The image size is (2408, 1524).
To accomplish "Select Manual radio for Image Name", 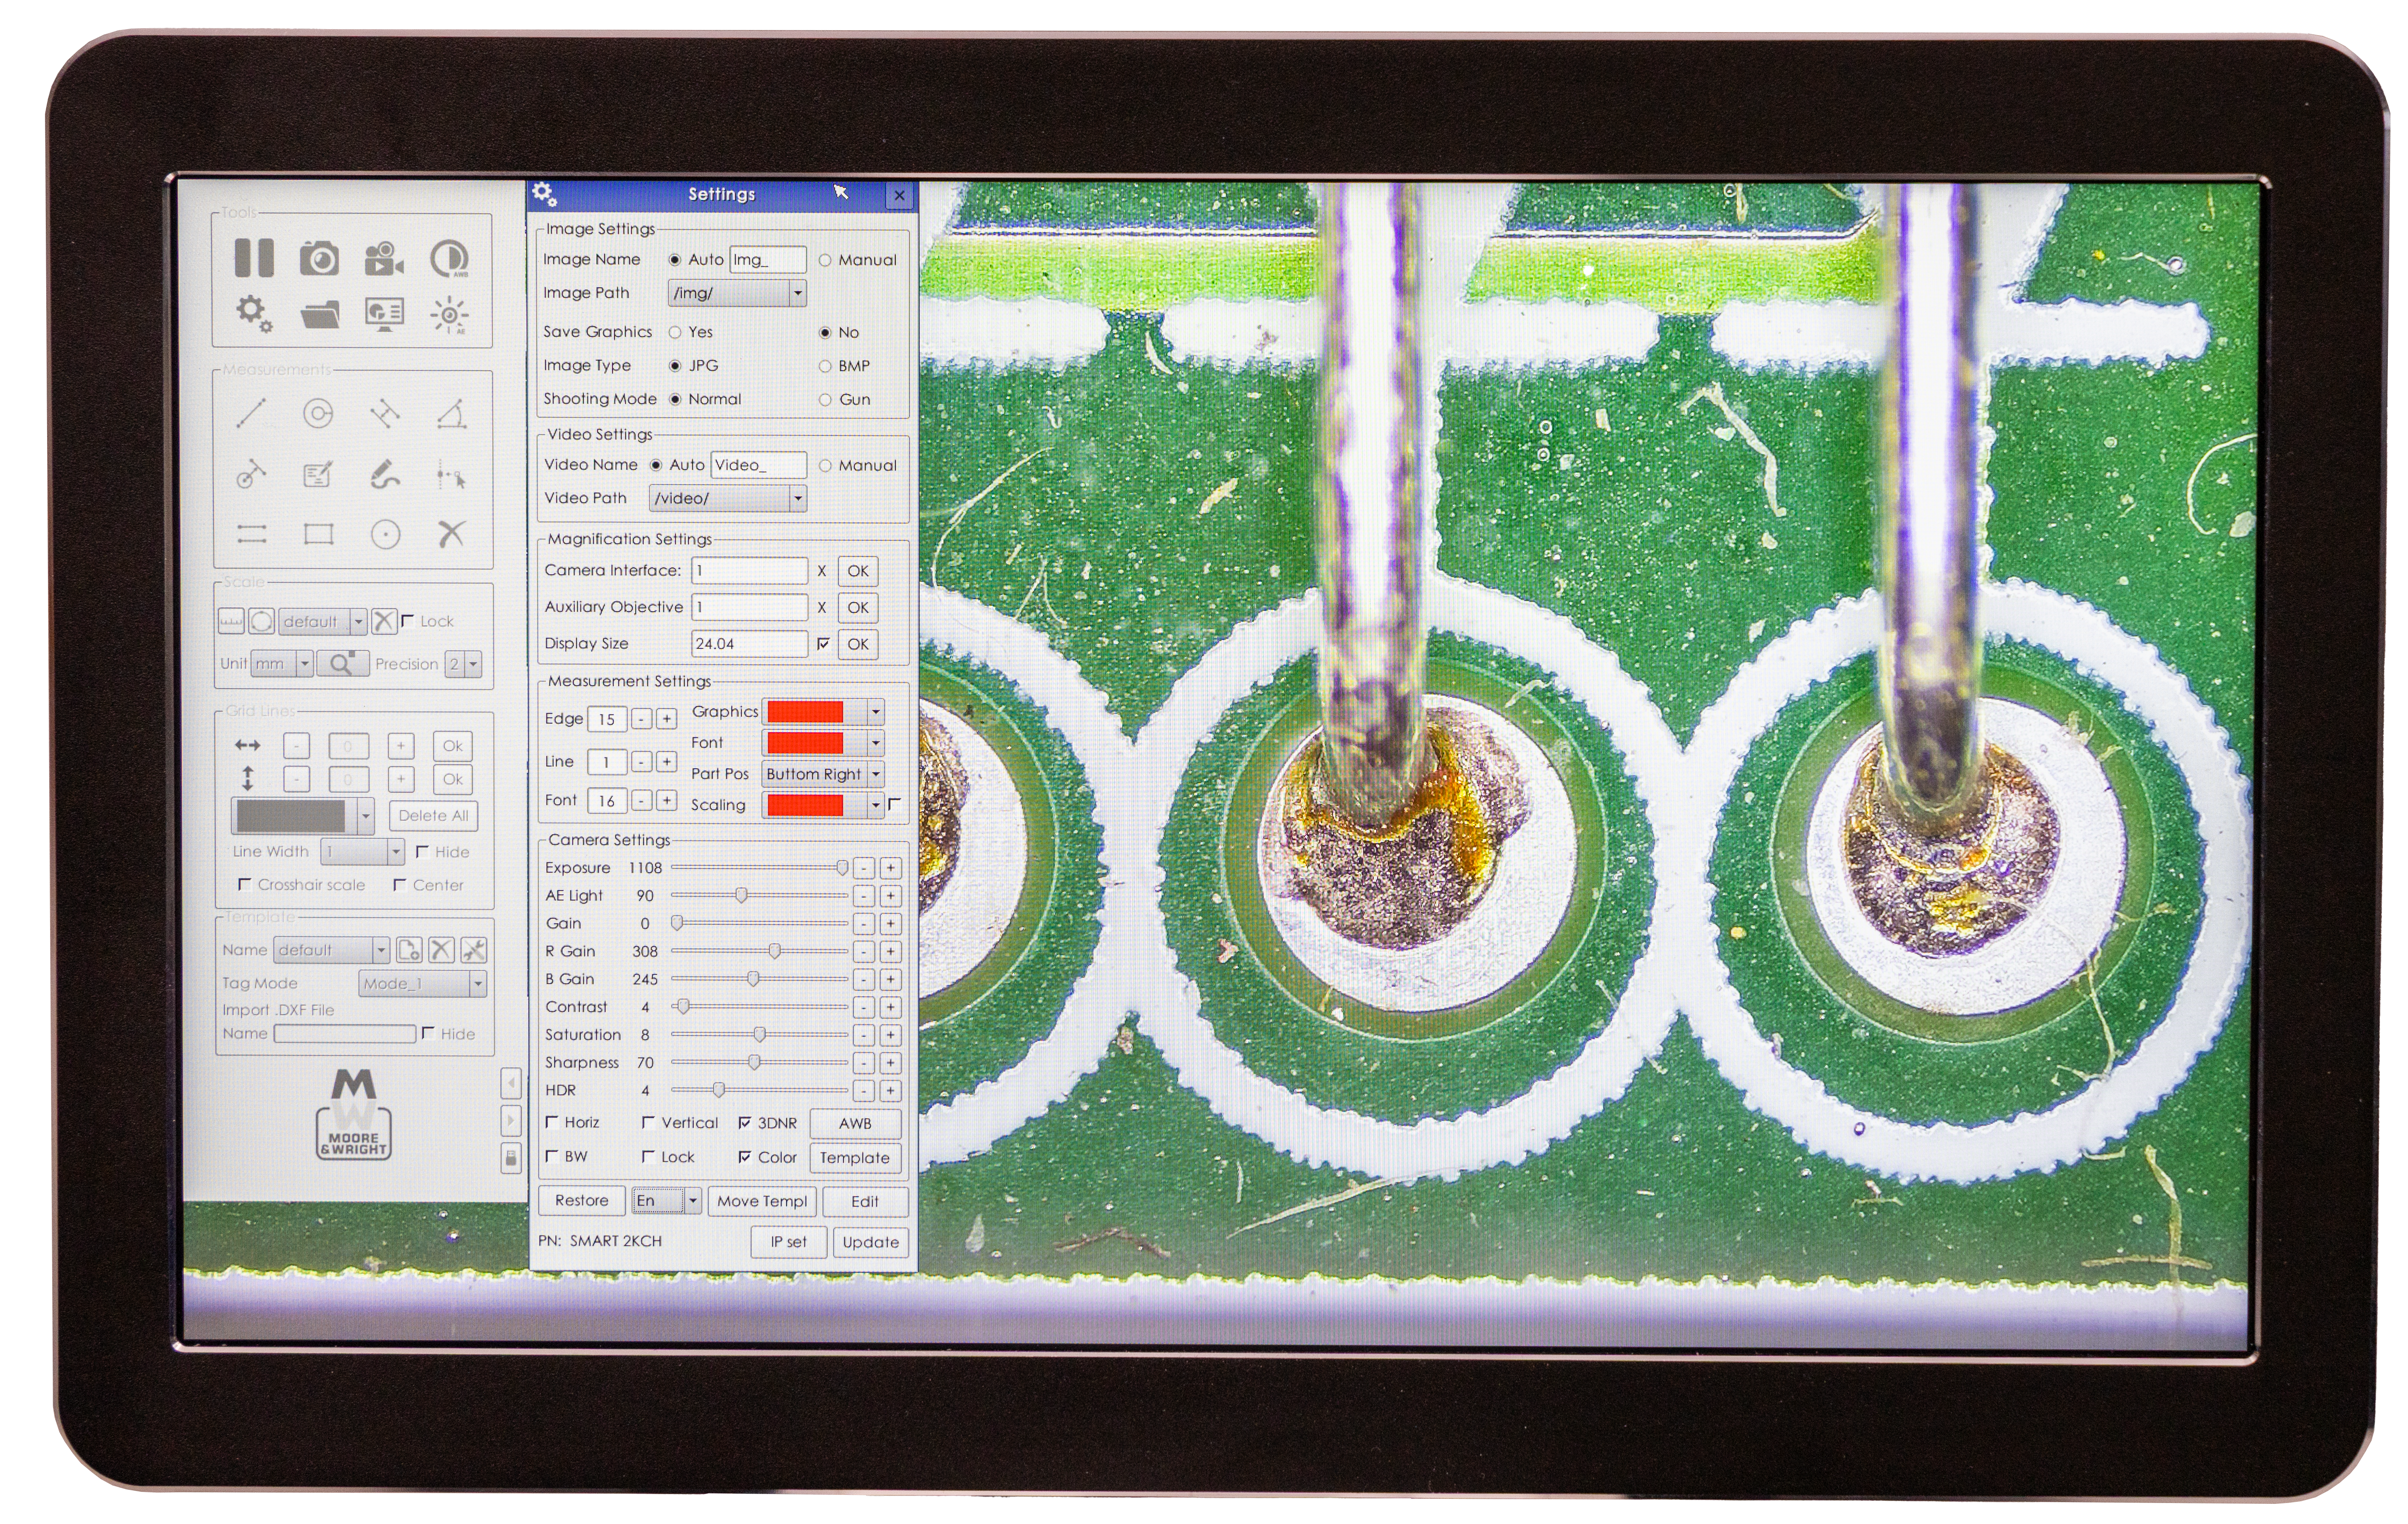I will [x=825, y=260].
